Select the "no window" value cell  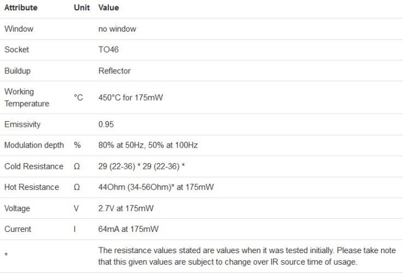pos(117,29)
